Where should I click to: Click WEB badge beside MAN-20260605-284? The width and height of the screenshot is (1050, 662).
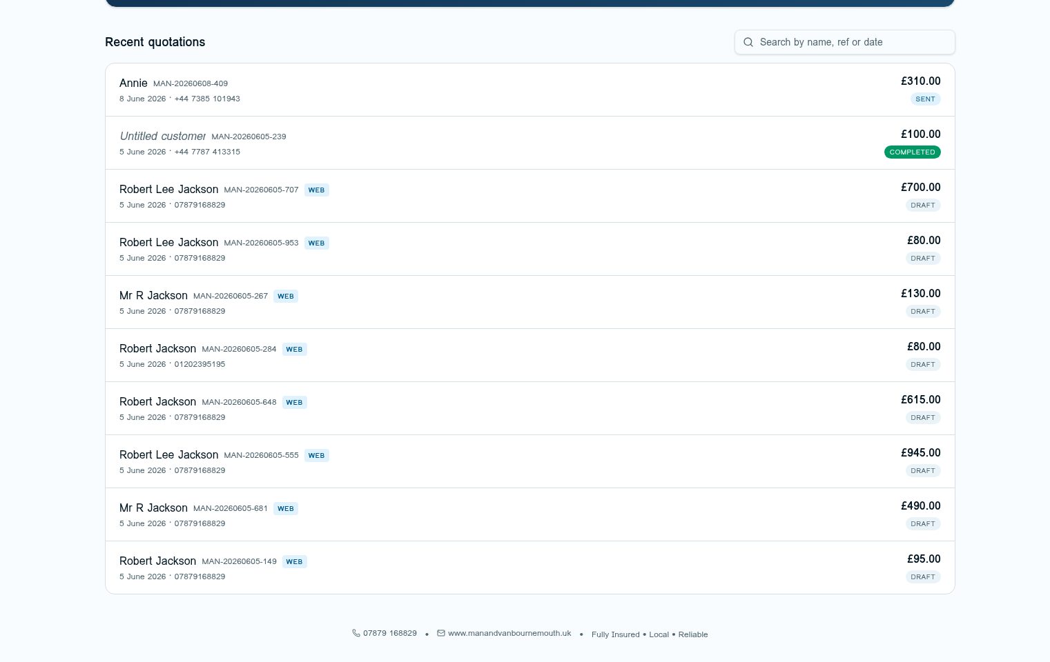pyautogui.click(x=294, y=350)
